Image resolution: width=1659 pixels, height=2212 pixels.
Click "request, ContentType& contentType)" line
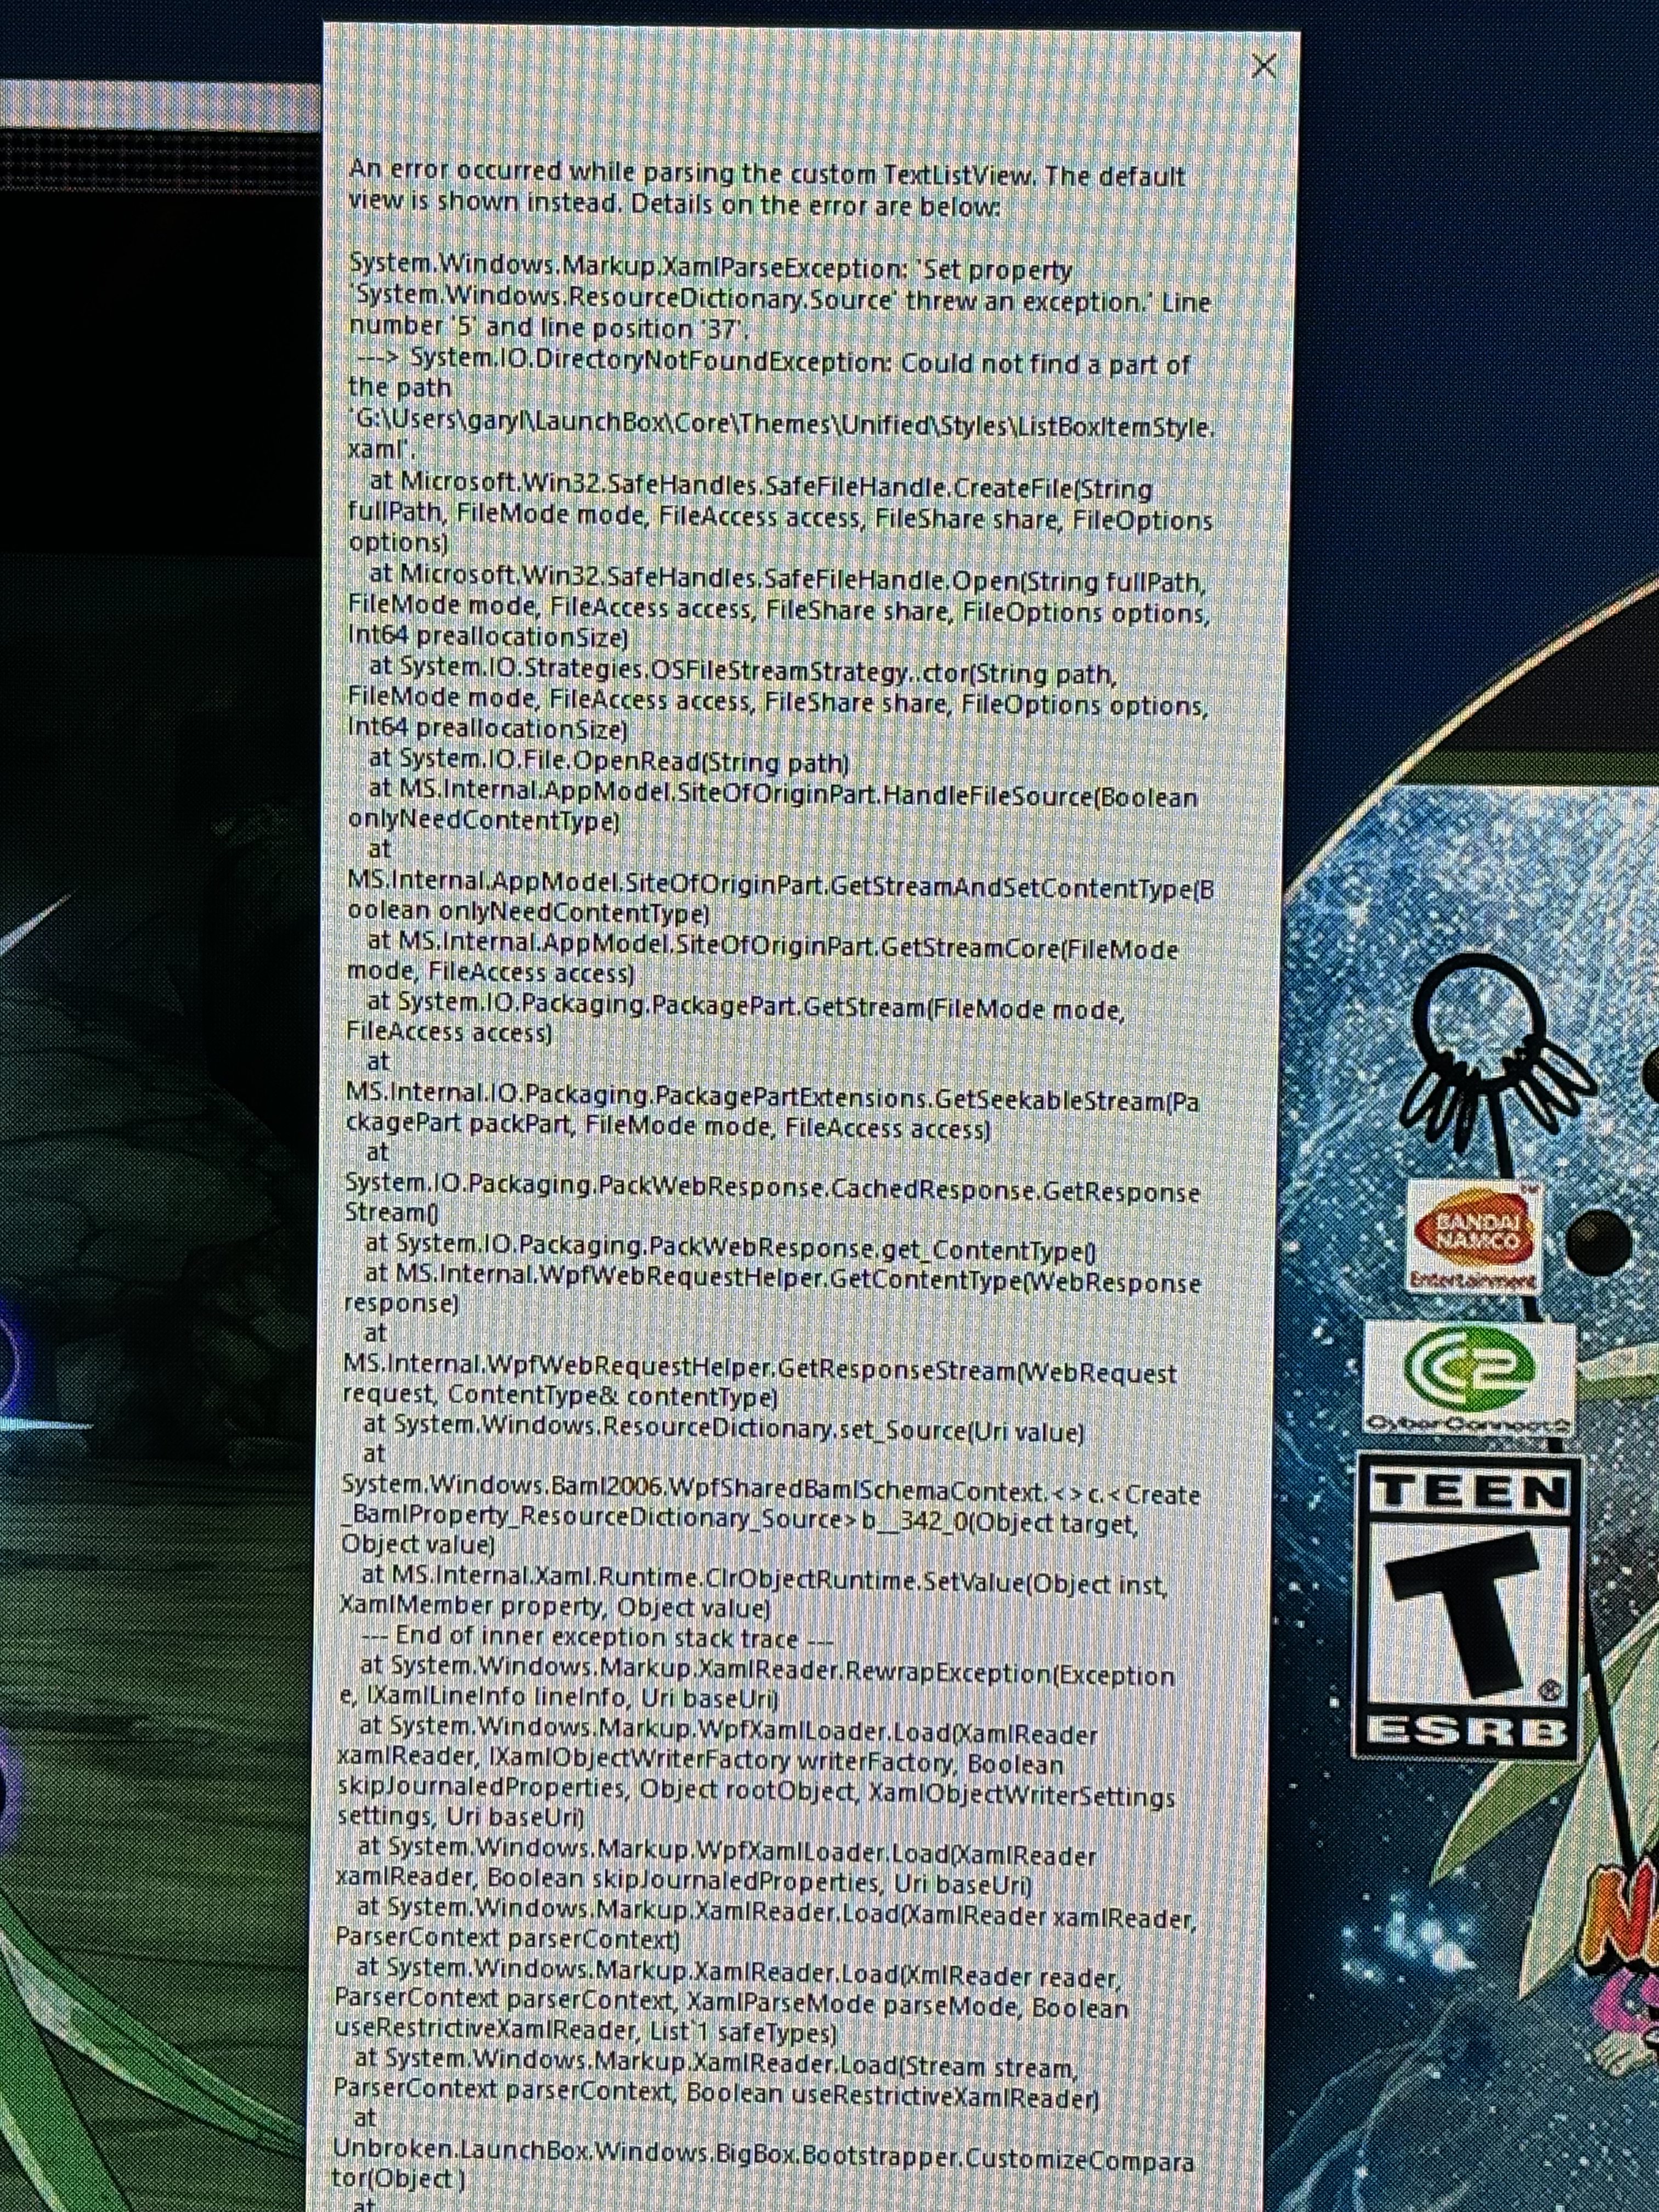click(560, 1395)
